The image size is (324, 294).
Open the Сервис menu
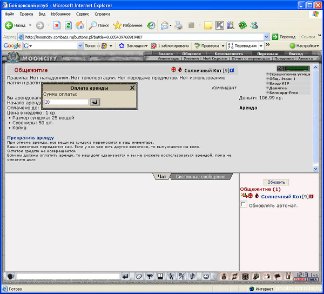pyautogui.click(x=83, y=14)
